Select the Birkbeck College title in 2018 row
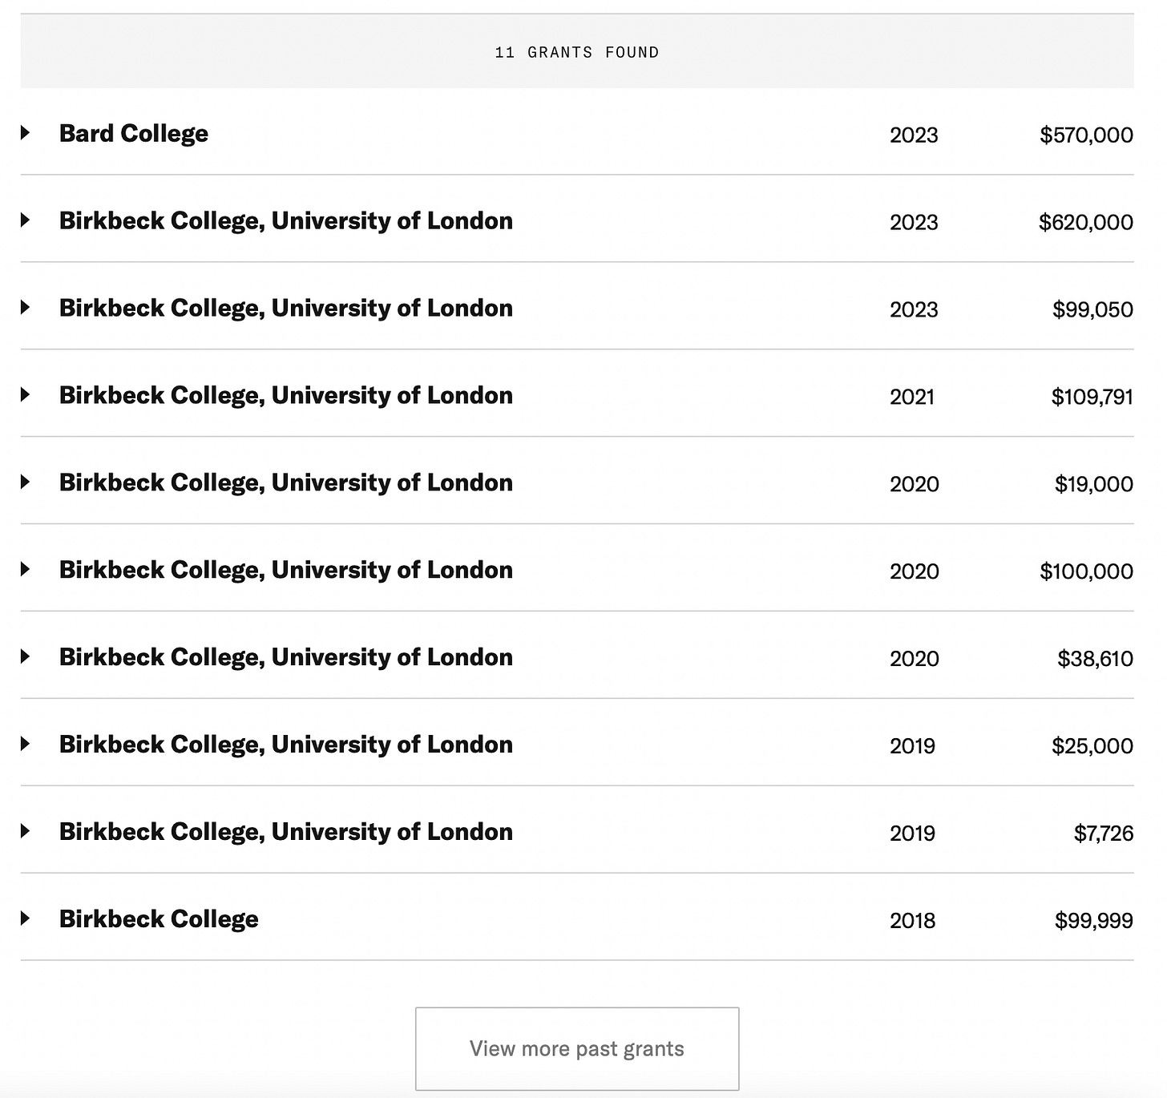 coord(159,919)
